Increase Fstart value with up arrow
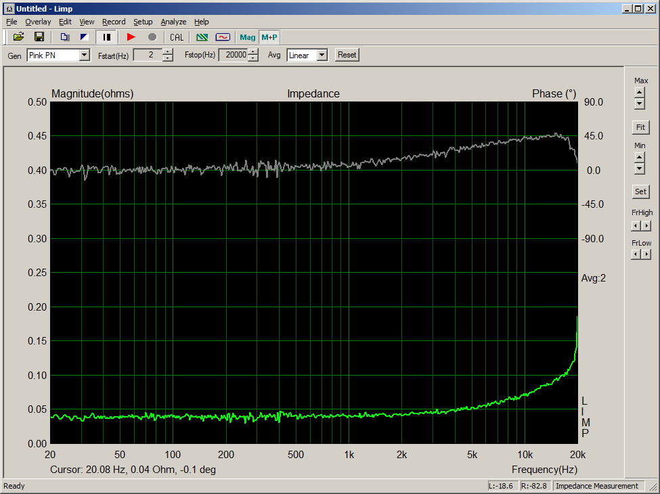The width and height of the screenshot is (660, 494). (167, 51)
